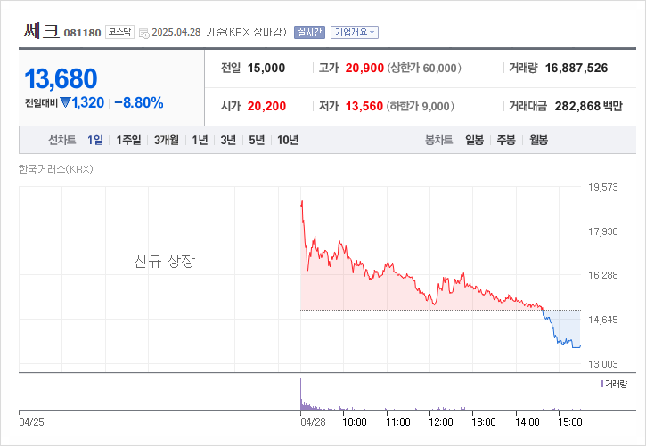Click the blue down-arrow price change indicator
The width and height of the screenshot is (646, 446).
(x=65, y=102)
